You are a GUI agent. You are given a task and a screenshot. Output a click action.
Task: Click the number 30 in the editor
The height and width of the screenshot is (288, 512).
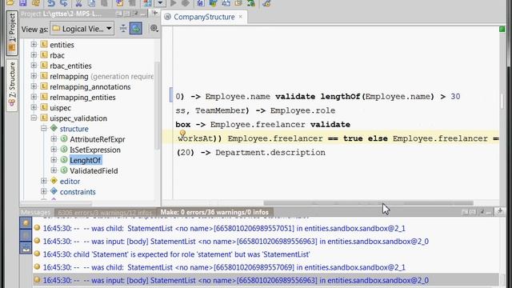455,97
